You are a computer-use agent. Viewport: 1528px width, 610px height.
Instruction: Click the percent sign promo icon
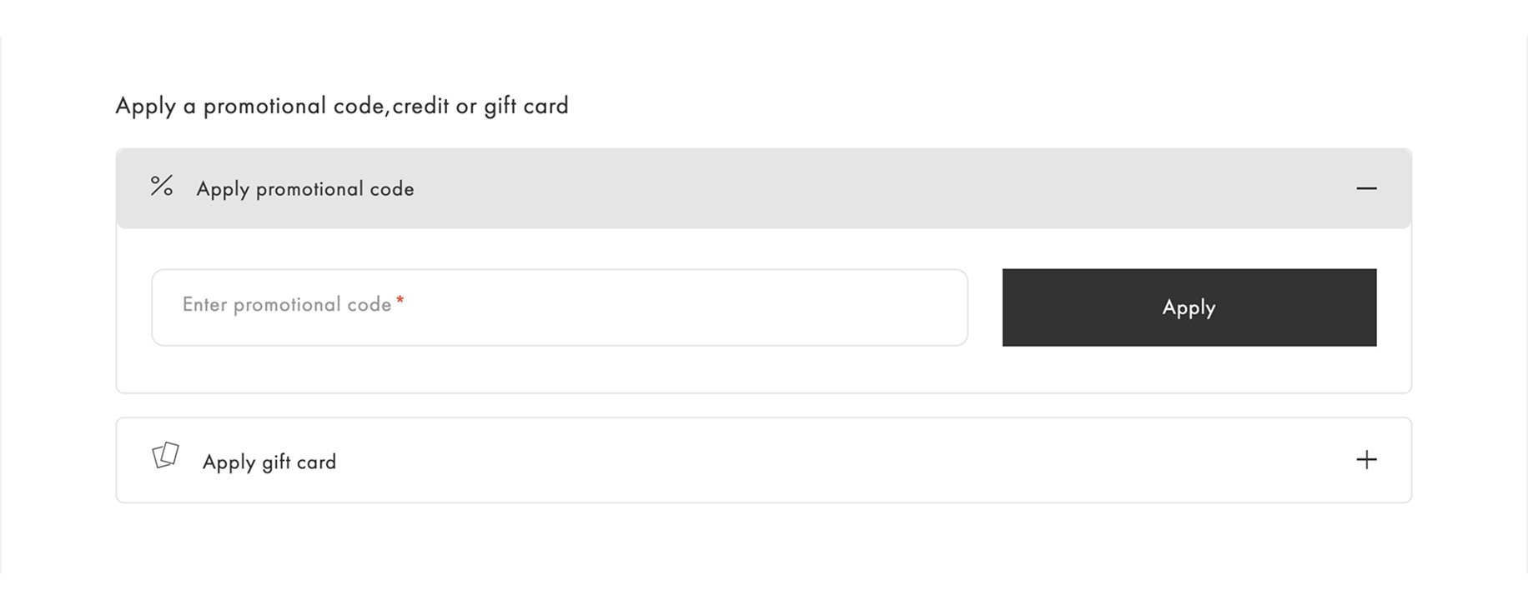(x=162, y=186)
